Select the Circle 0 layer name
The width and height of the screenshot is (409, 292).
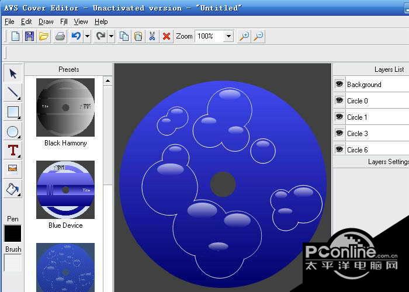point(358,101)
